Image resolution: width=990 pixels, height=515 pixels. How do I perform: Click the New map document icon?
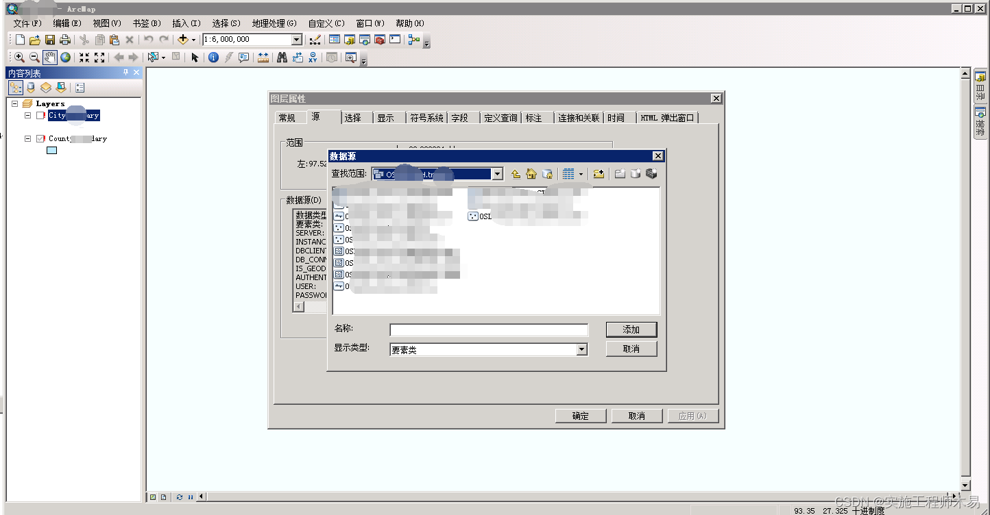(20, 40)
